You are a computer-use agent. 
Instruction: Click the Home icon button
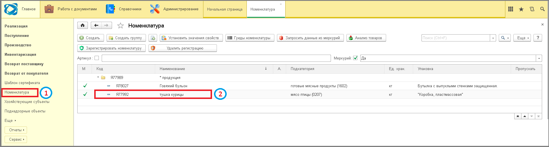(82, 25)
